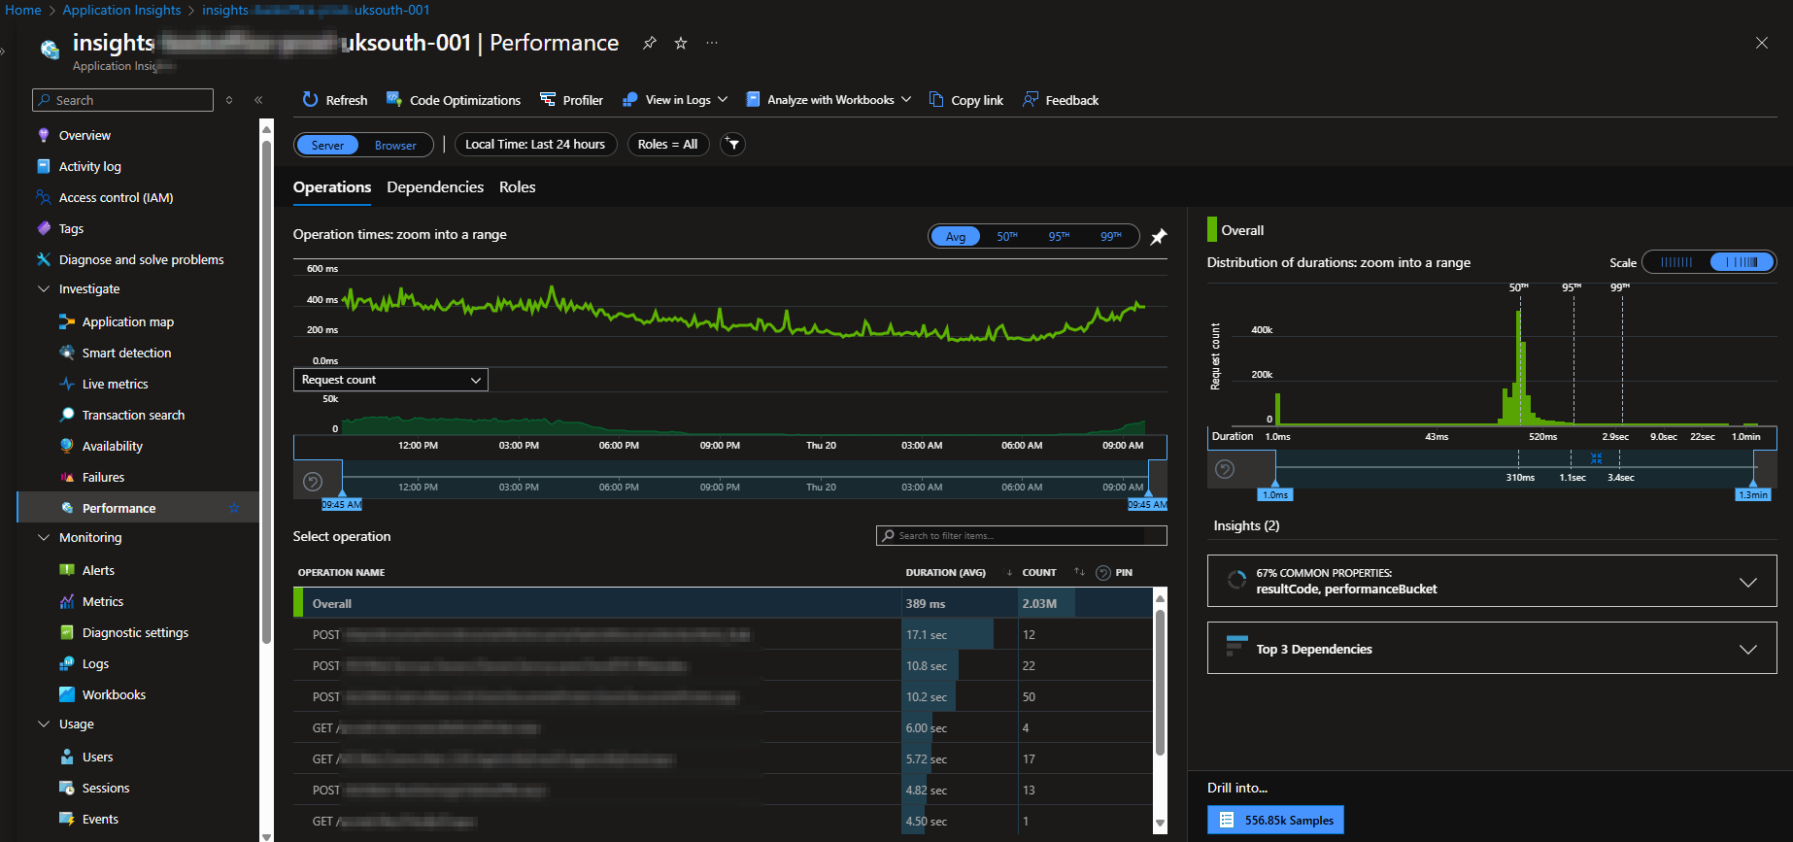Open Diagnose and solve problems icon
Screen dimensions: 1793x842
point(43,259)
